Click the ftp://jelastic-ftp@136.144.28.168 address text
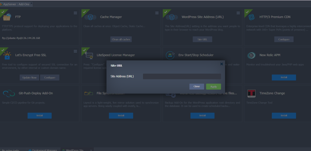 (x=21, y=38)
